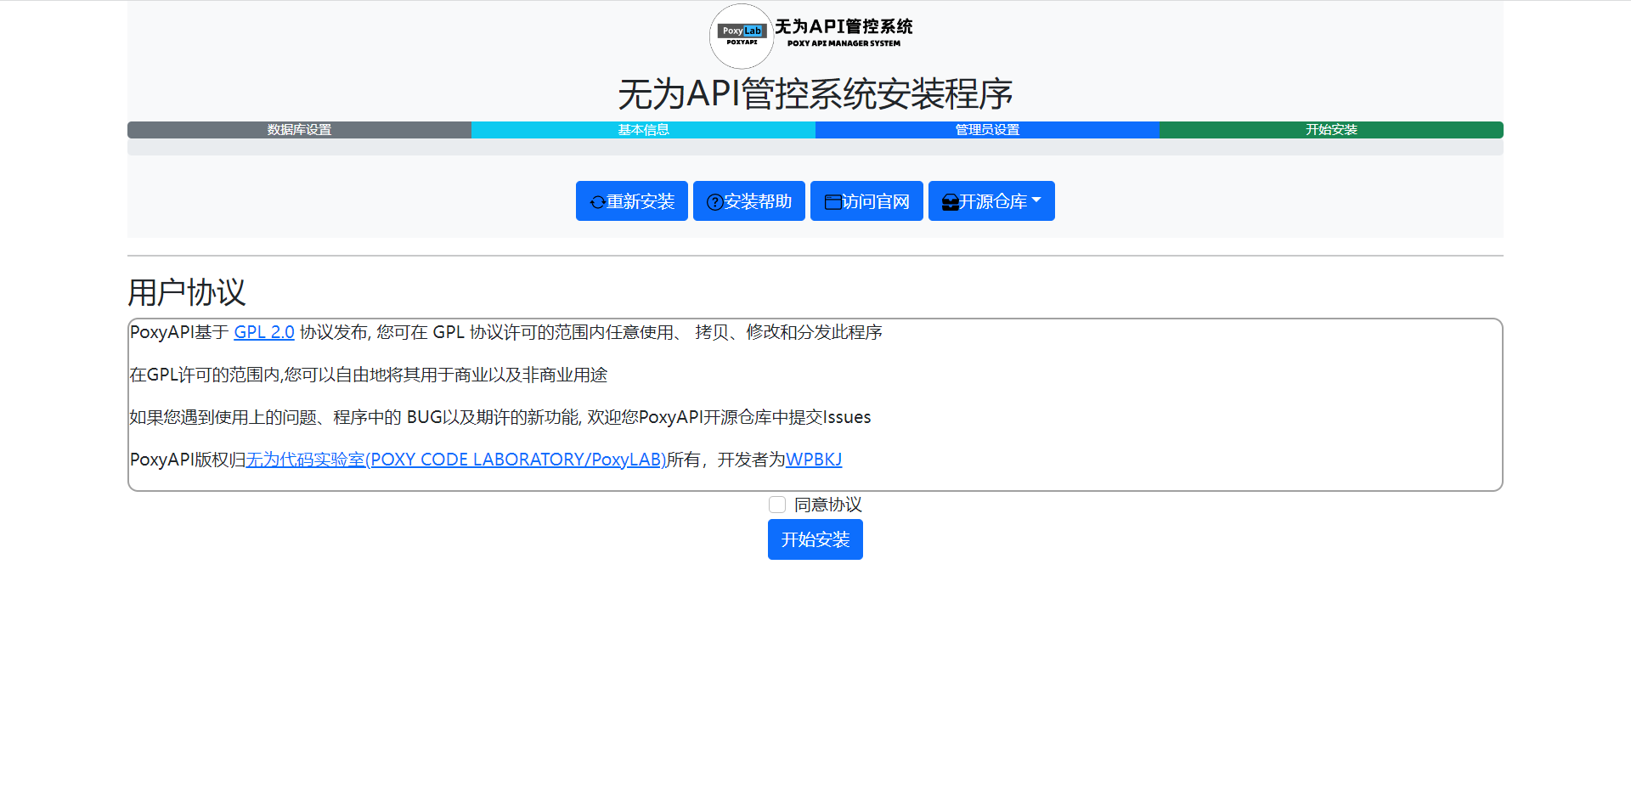Click the browser window icon on 访问官网
The image size is (1631, 790).
pos(832,202)
